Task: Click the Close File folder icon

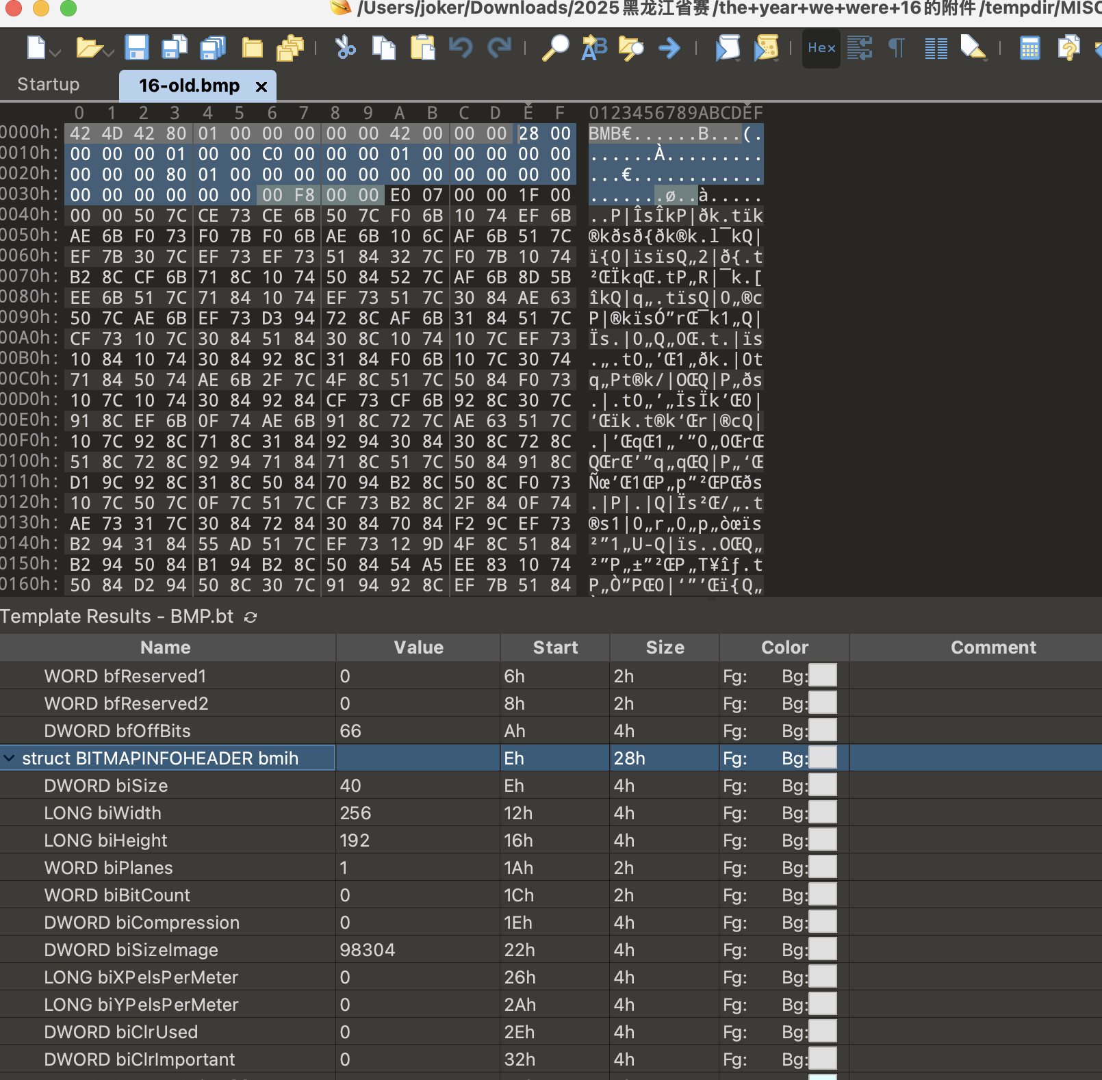Action: (x=253, y=48)
